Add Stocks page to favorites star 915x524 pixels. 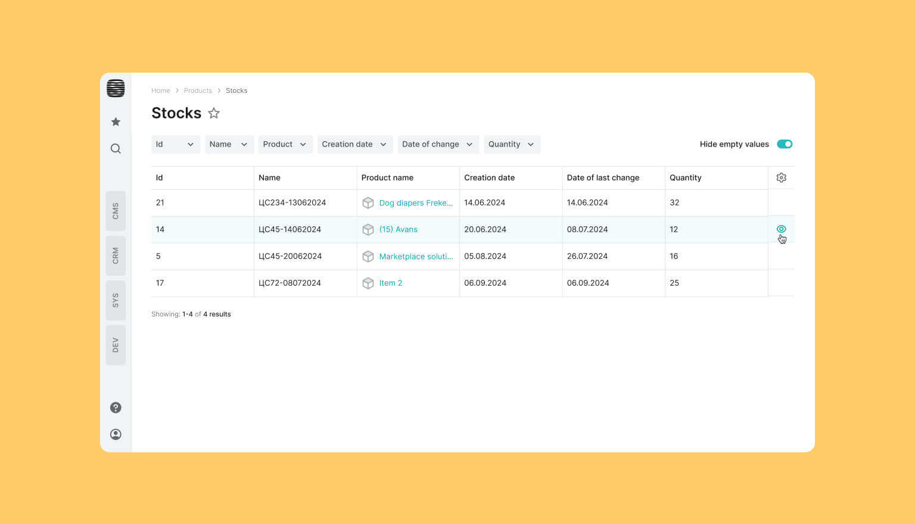click(x=214, y=113)
